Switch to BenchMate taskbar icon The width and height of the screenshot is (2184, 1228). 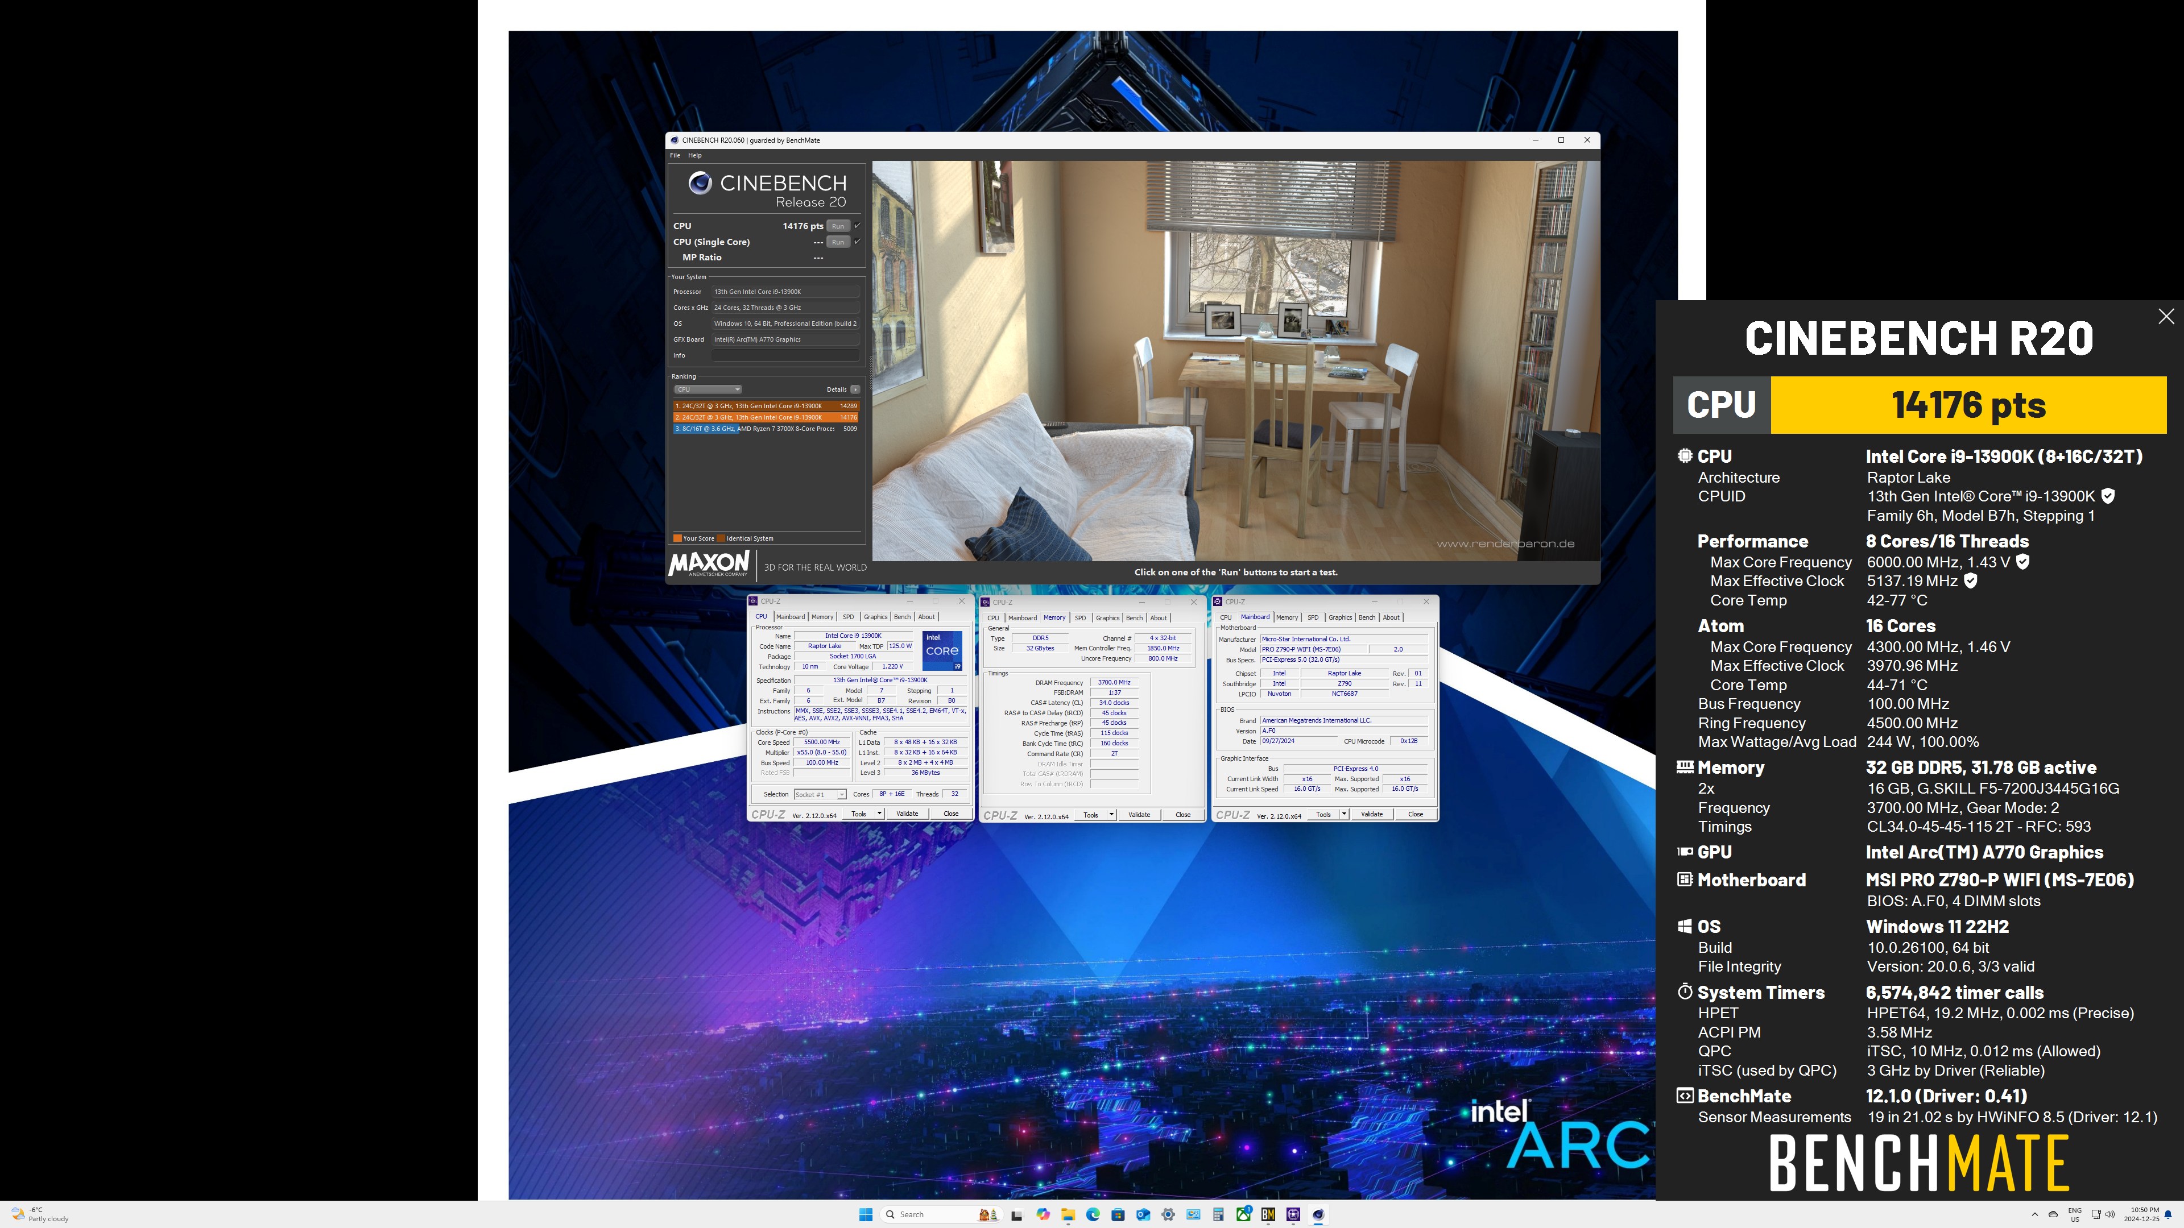[1268, 1214]
